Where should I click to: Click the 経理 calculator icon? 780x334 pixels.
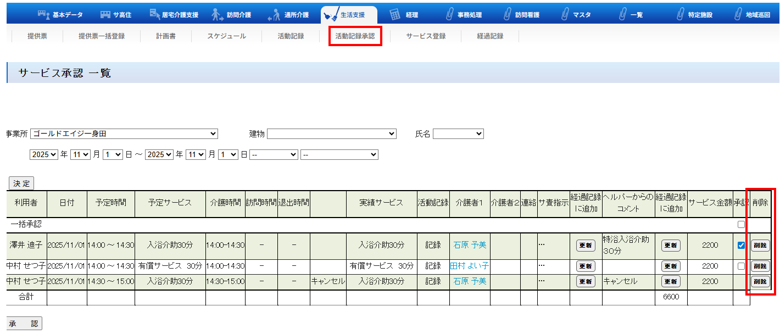tap(394, 15)
